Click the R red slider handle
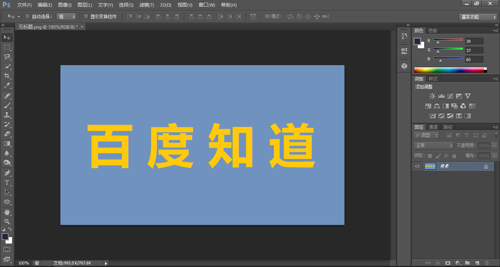This screenshot has height=267, width=500. click(x=437, y=42)
